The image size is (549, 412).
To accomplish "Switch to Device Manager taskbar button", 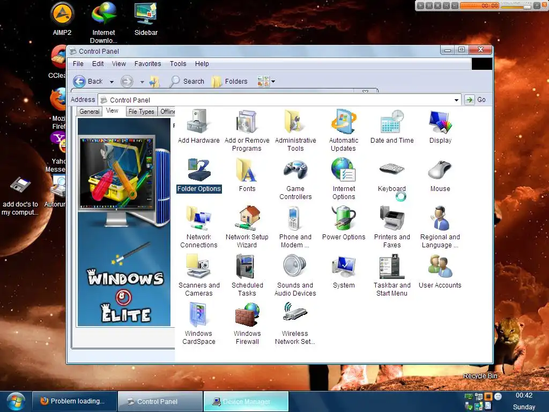I will click(x=246, y=401).
